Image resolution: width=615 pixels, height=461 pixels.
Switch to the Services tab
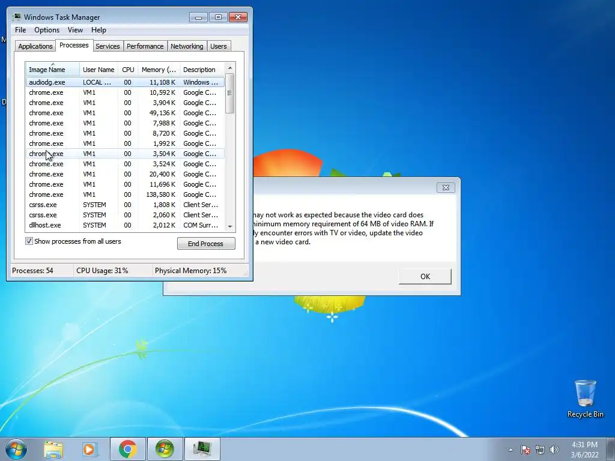pyautogui.click(x=108, y=46)
